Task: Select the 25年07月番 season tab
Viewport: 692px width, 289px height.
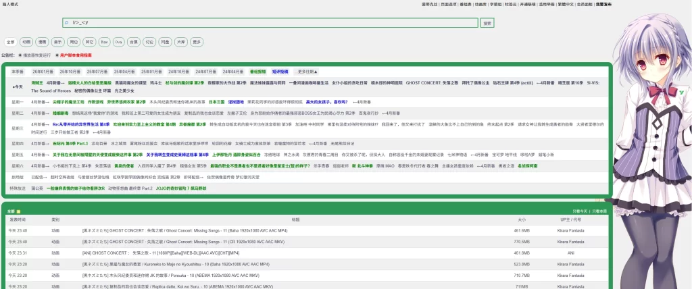Action: (x=97, y=72)
